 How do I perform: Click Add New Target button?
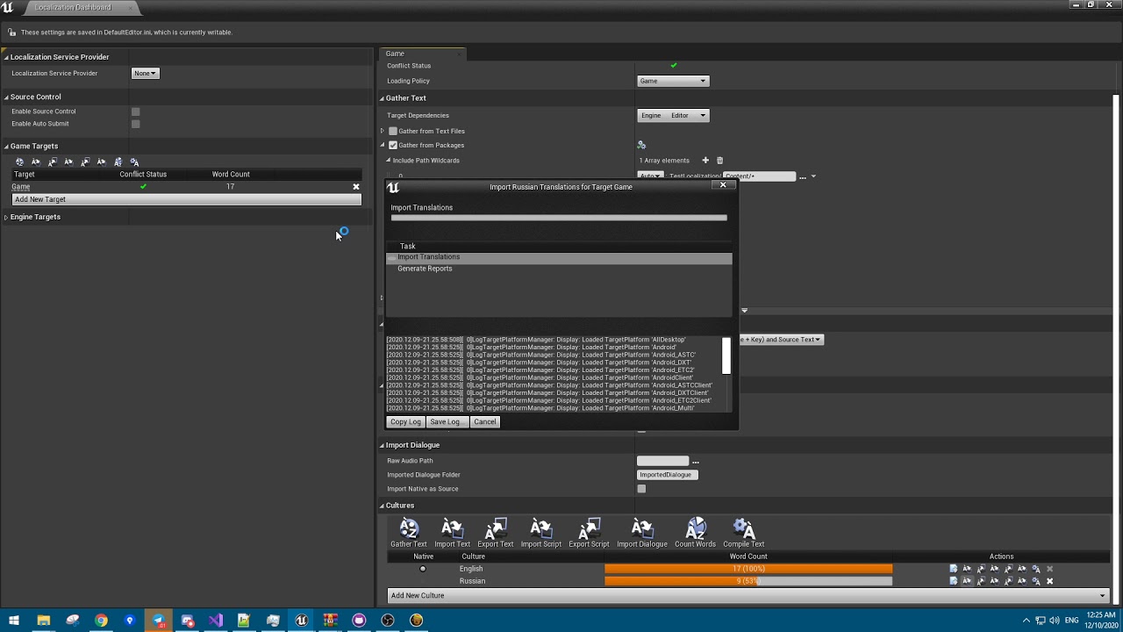tap(186, 199)
